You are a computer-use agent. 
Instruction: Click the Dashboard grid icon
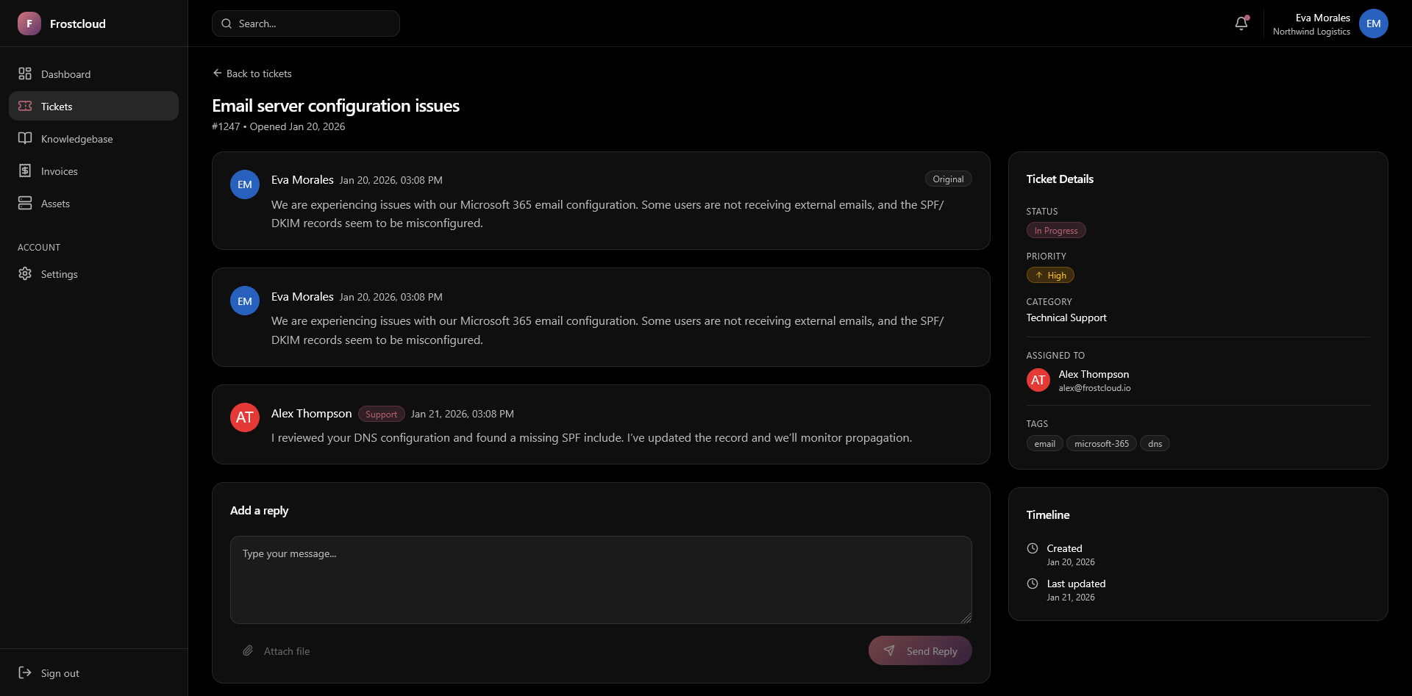coord(25,73)
